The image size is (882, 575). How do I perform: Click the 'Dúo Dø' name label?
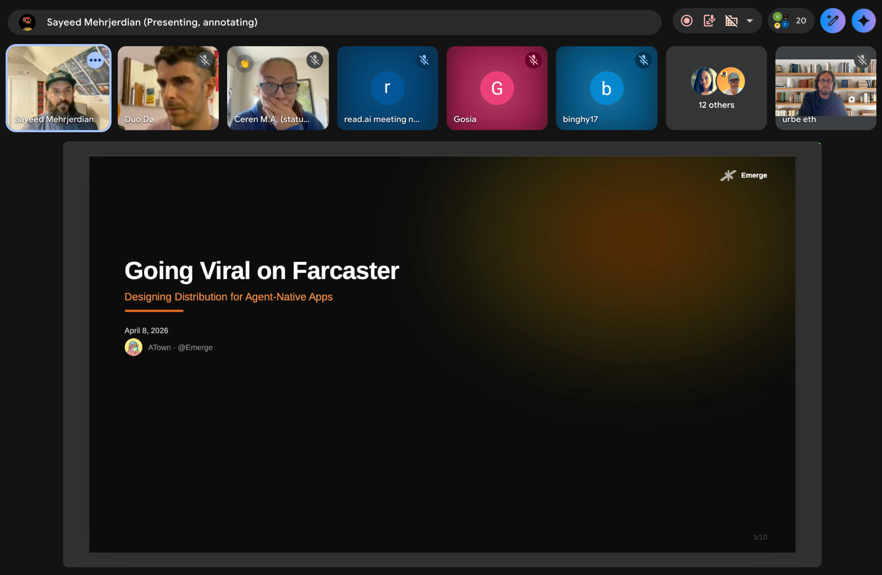coord(139,119)
